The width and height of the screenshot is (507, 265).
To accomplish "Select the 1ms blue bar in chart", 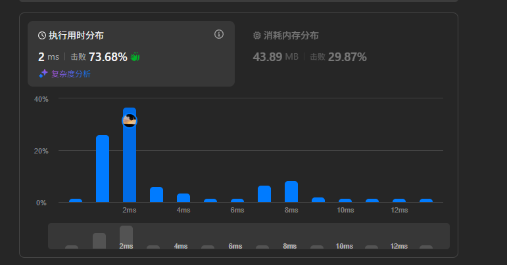I will (103, 169).
